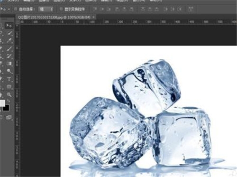This screenshot has height=177, width=237.
Task: Open the black background color picker
Action: click(6, 108)
